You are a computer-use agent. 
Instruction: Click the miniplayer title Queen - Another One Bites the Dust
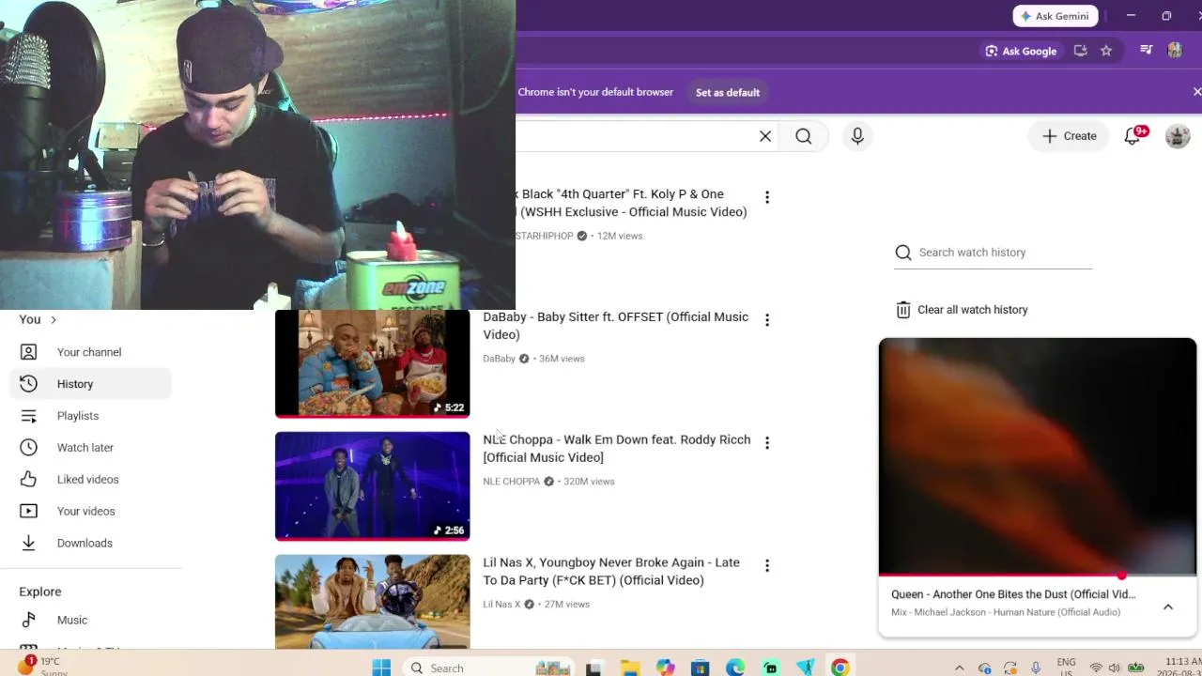click(x=1013, y=594)
